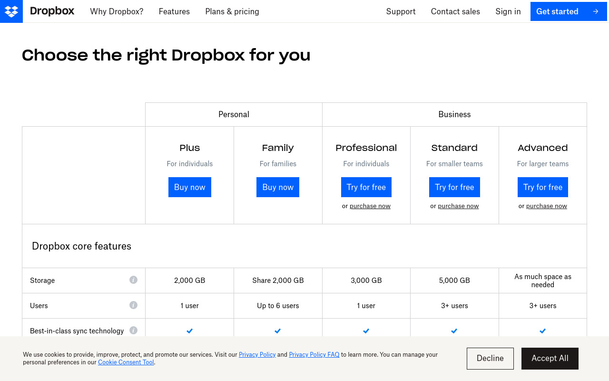Click the arrow on Get started button
609x381 pixels.
click(x=596, y=11)
